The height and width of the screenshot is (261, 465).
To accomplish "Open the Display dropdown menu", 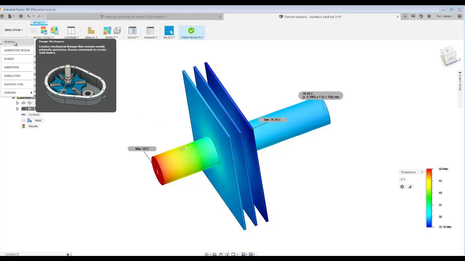I will point(91,37).
